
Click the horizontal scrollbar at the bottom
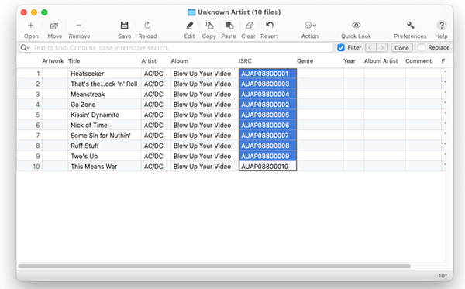(214, 267)
